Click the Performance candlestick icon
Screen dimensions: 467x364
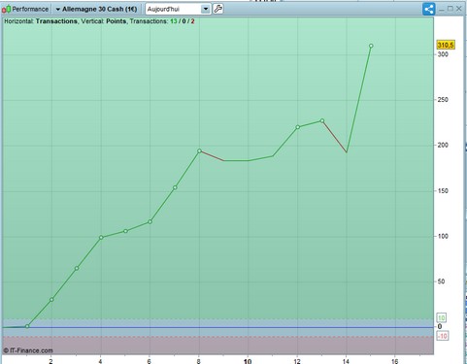click(6, 9)
